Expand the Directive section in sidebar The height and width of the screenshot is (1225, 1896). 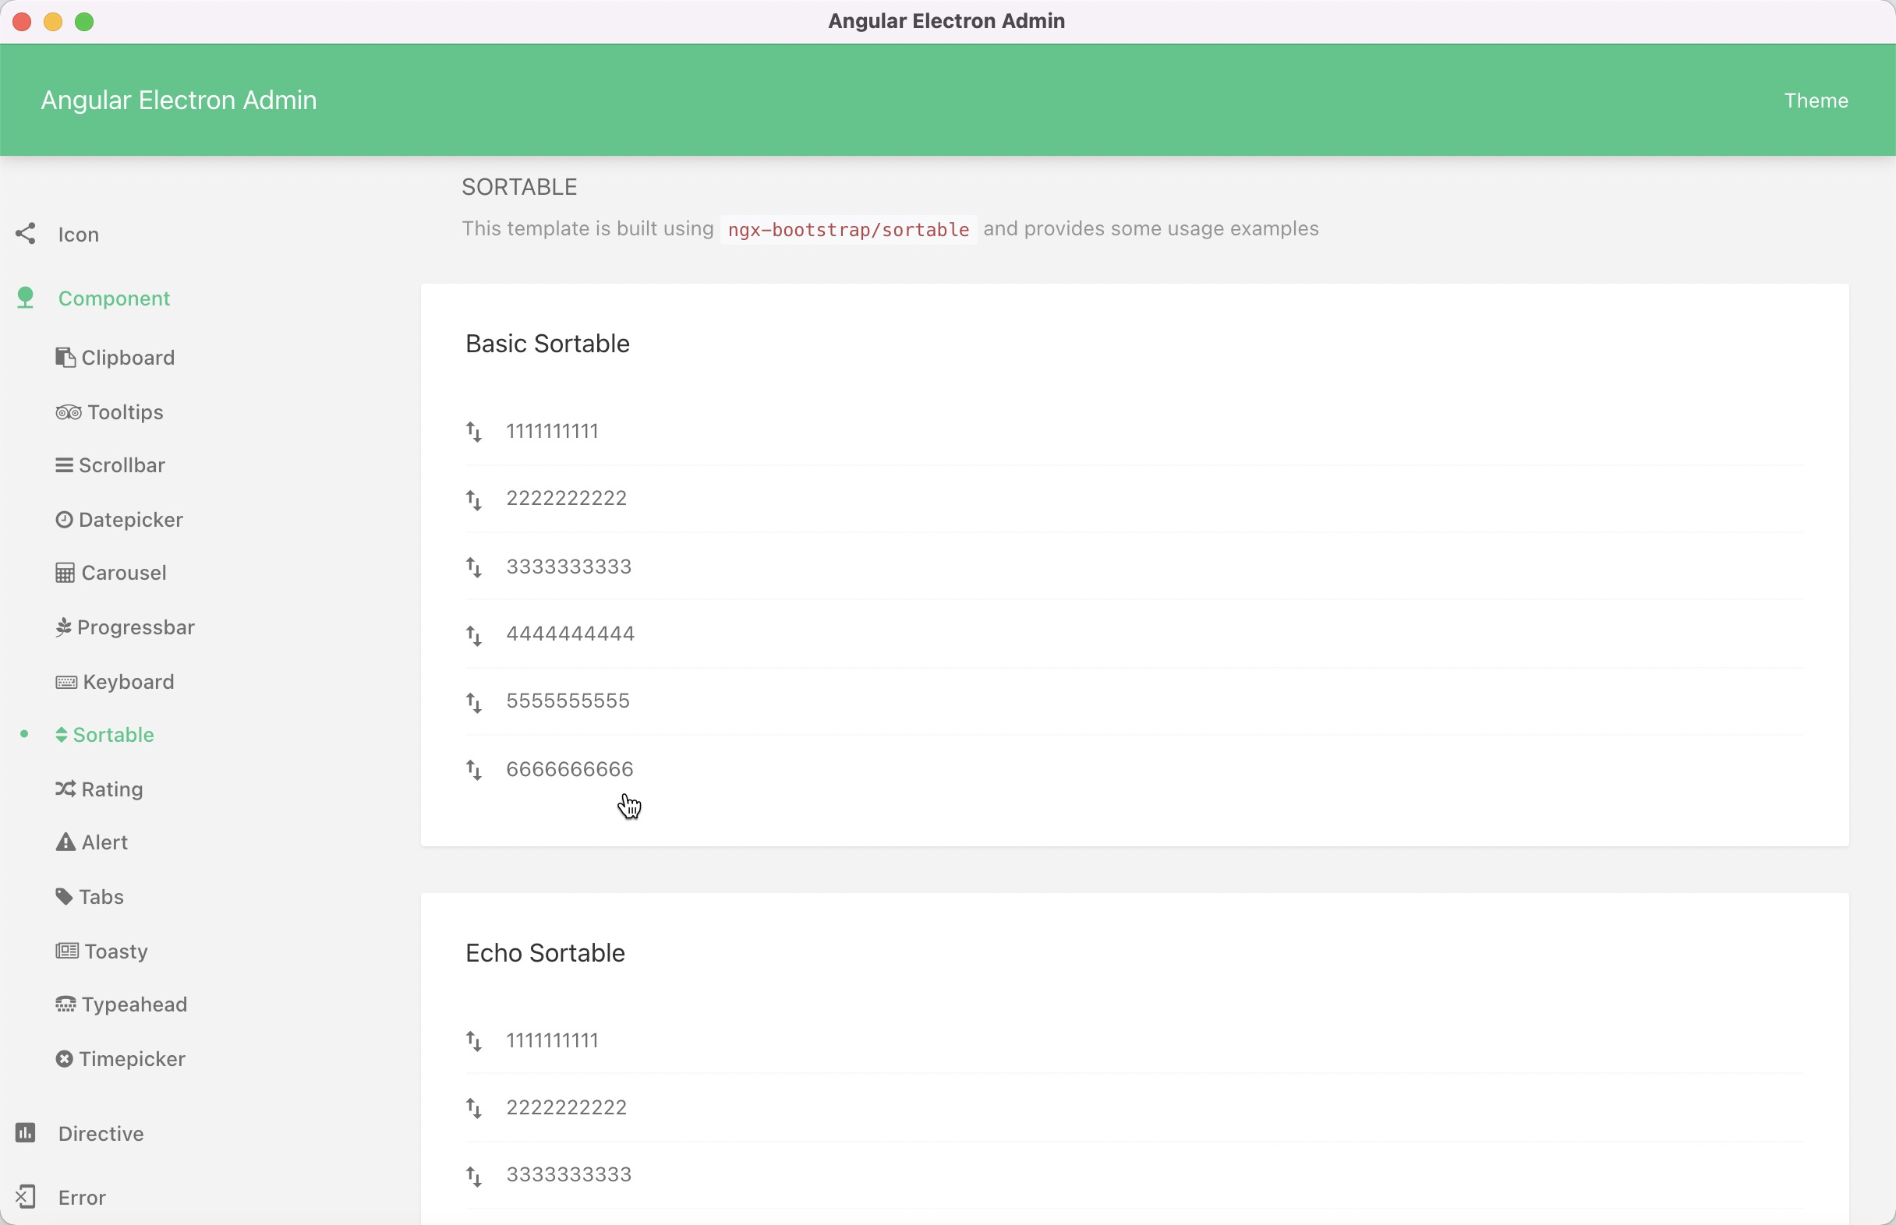(101, 1132)
